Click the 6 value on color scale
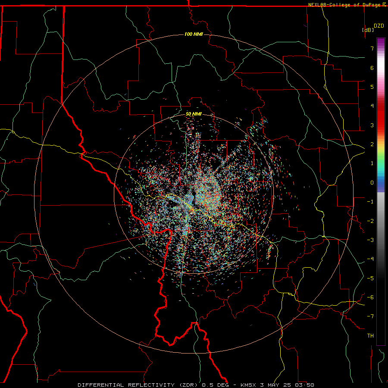 click(372, 68)
